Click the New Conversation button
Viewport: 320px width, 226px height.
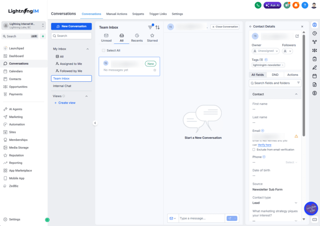click(x=71, y=26)
